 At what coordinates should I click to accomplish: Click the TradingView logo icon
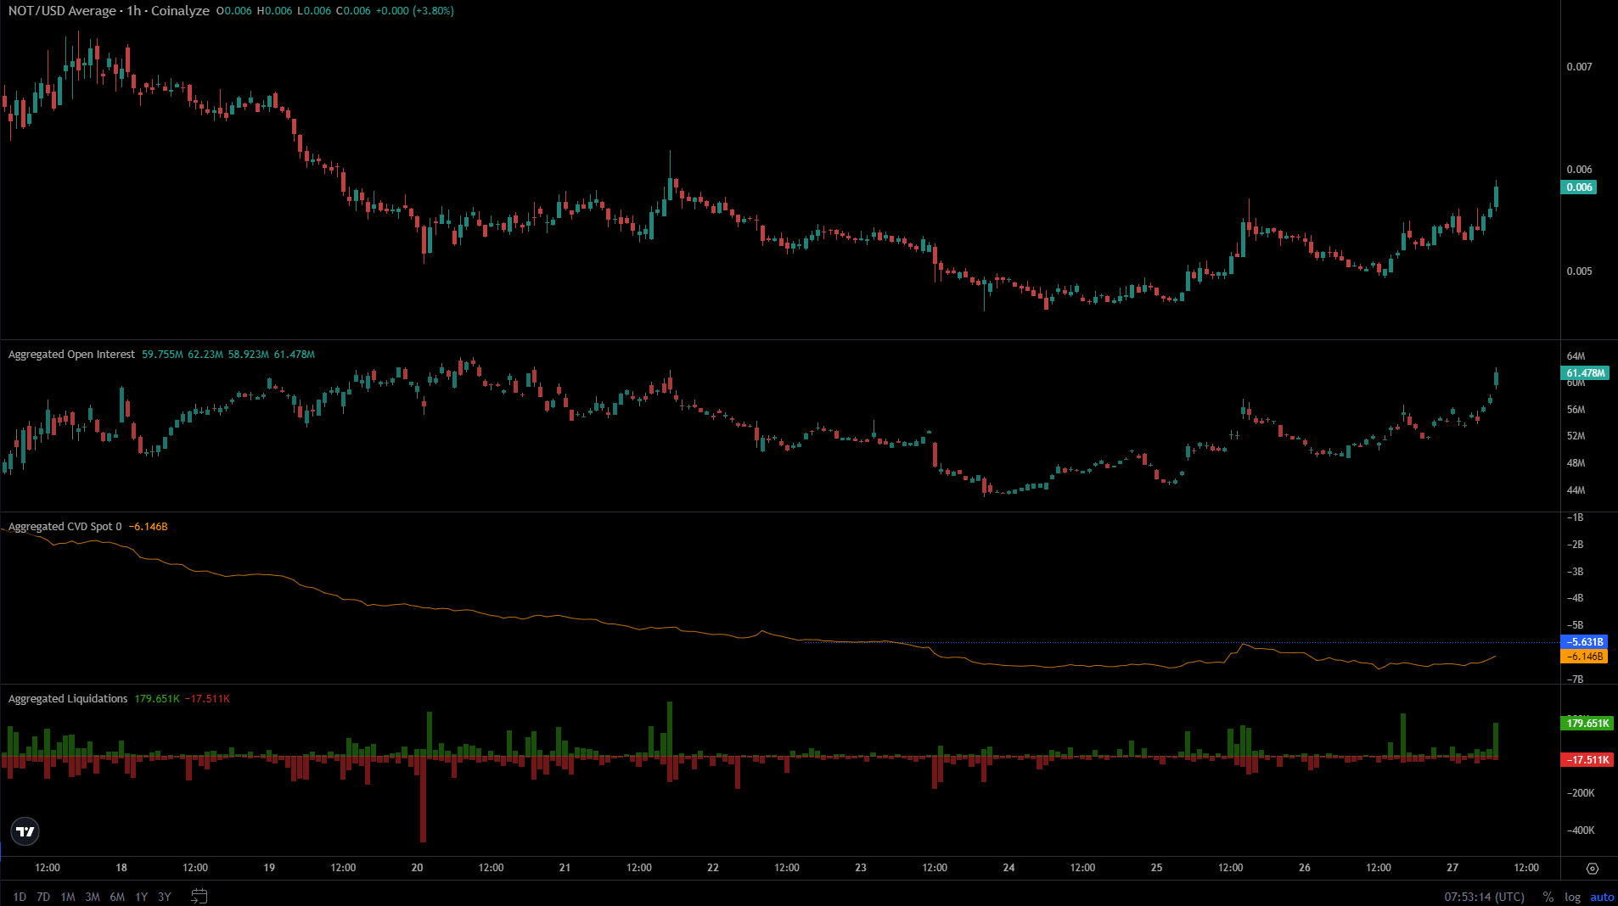click(25, 831)
